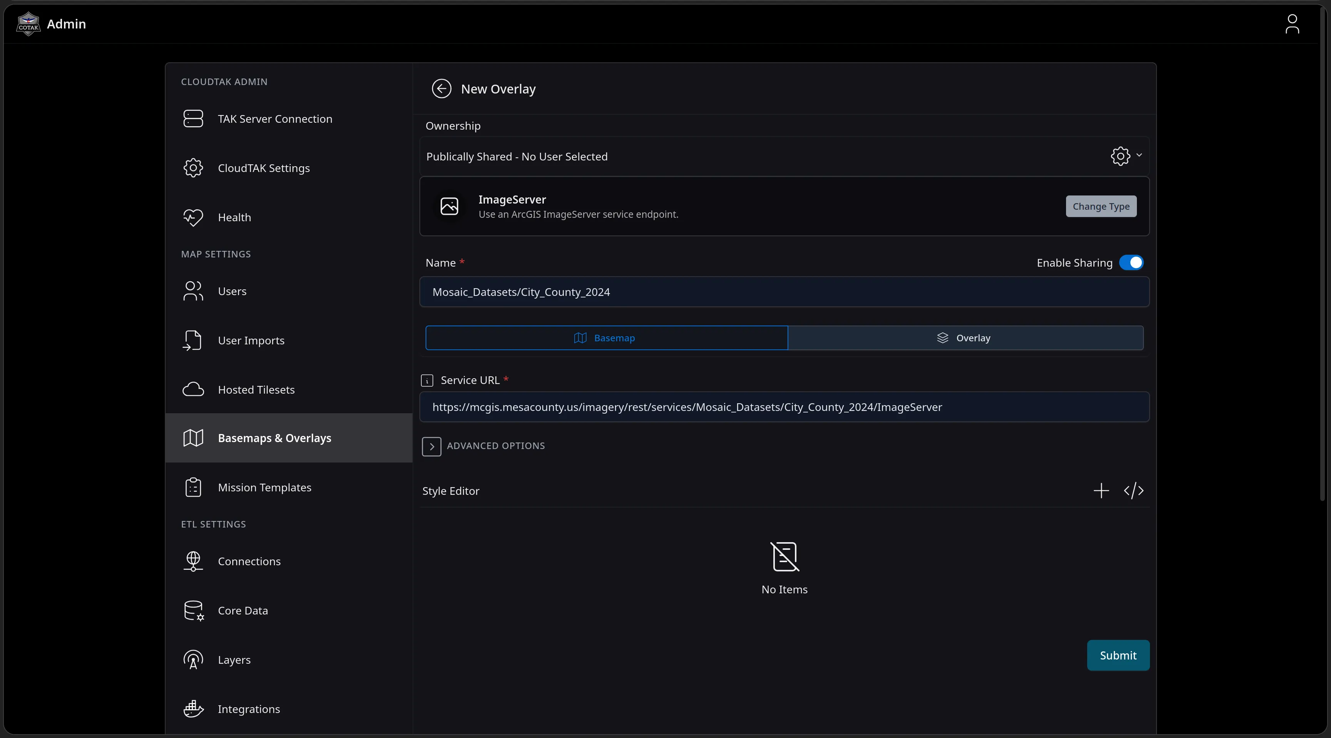This screenshot has width=1331, height=738.
Task: Open Connections menu item
Action: [289, 561]
